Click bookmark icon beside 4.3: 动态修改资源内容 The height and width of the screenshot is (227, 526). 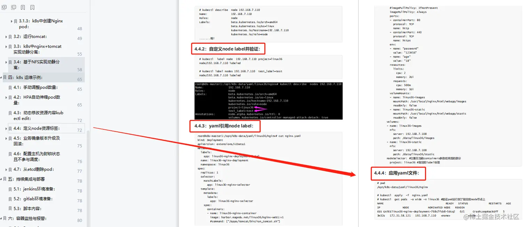pyautogui.click(x=10, y=113)
